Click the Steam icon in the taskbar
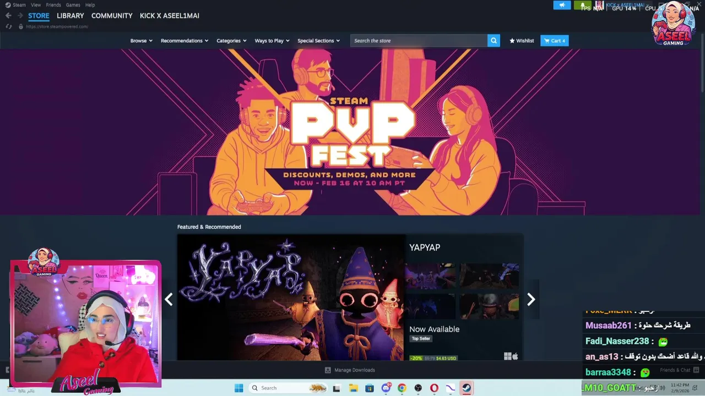The image size is (705, 396). pyautogui.click(x=467, y=388)
